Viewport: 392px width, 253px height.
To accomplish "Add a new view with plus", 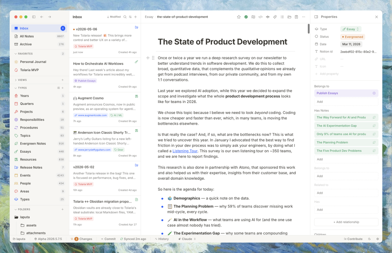I will click(62, 80).
